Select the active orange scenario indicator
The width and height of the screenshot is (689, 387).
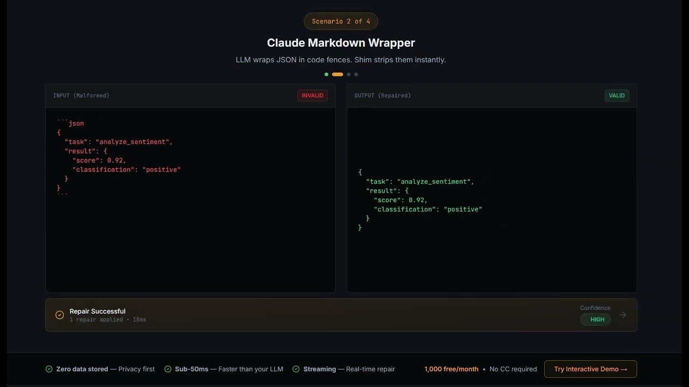338,74
